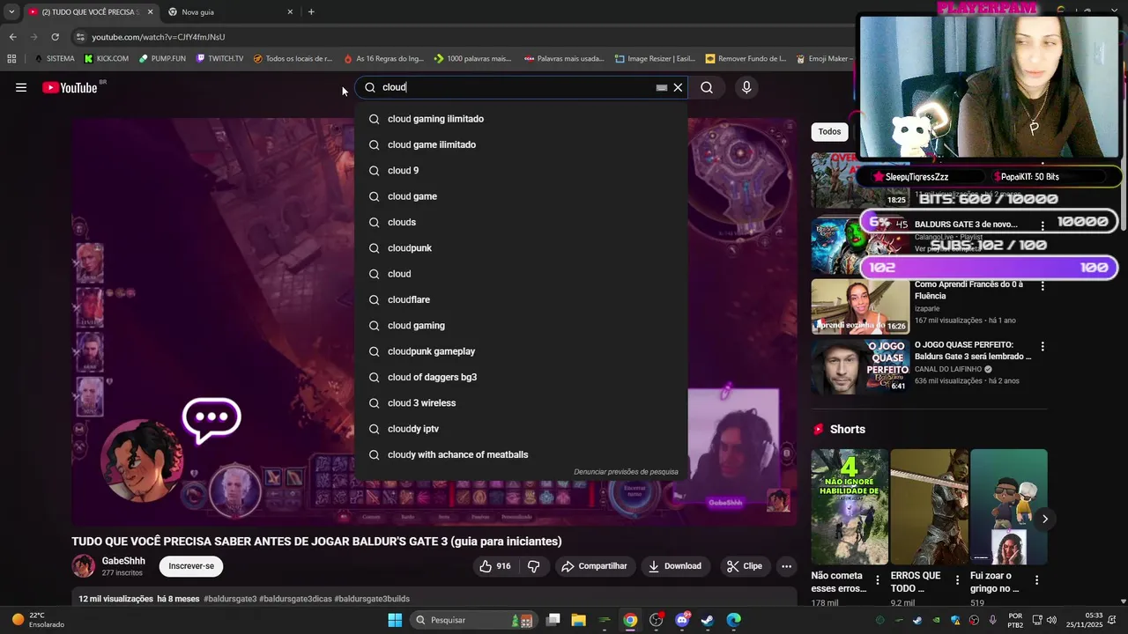Click the Download button

(675, 566)
